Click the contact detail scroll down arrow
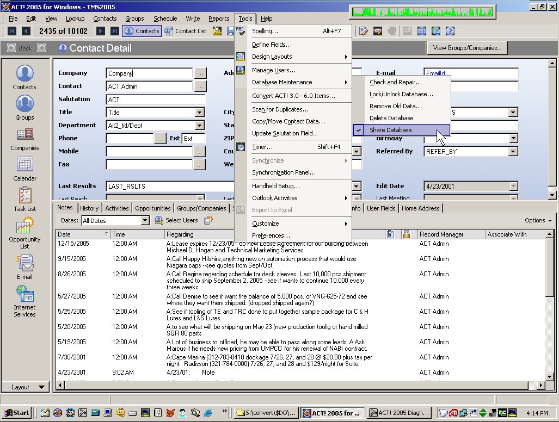The image size is (559, 422). [552, 195]
